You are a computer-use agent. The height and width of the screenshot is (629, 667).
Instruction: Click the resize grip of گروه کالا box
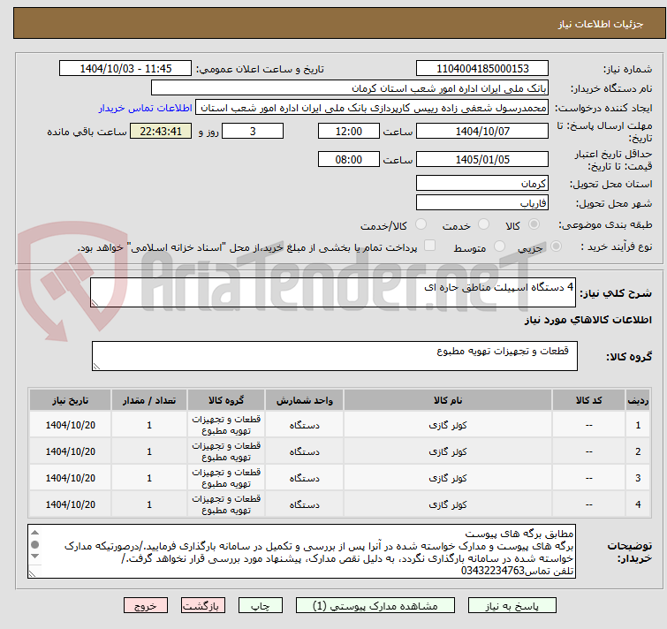(96, 366)
